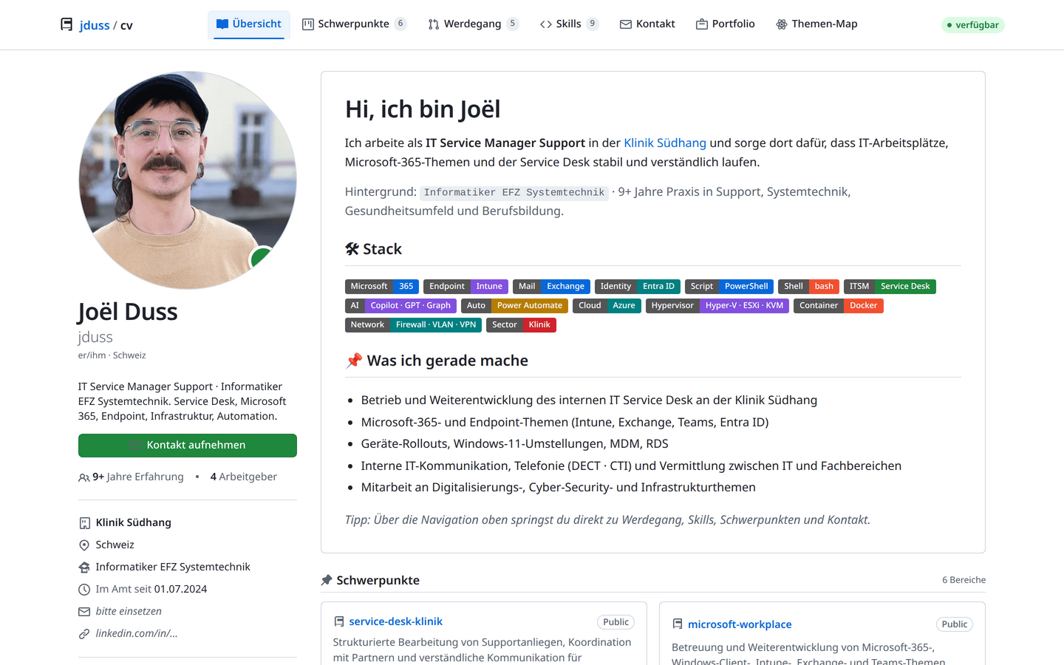
Task: Open the linkedin.com/in/… link
Action: point(137,633)
